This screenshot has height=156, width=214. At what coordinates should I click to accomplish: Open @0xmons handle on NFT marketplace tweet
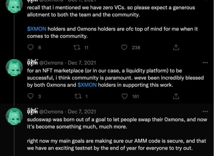[51, 63]
